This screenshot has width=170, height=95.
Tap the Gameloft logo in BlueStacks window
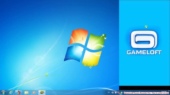(144, 43)
